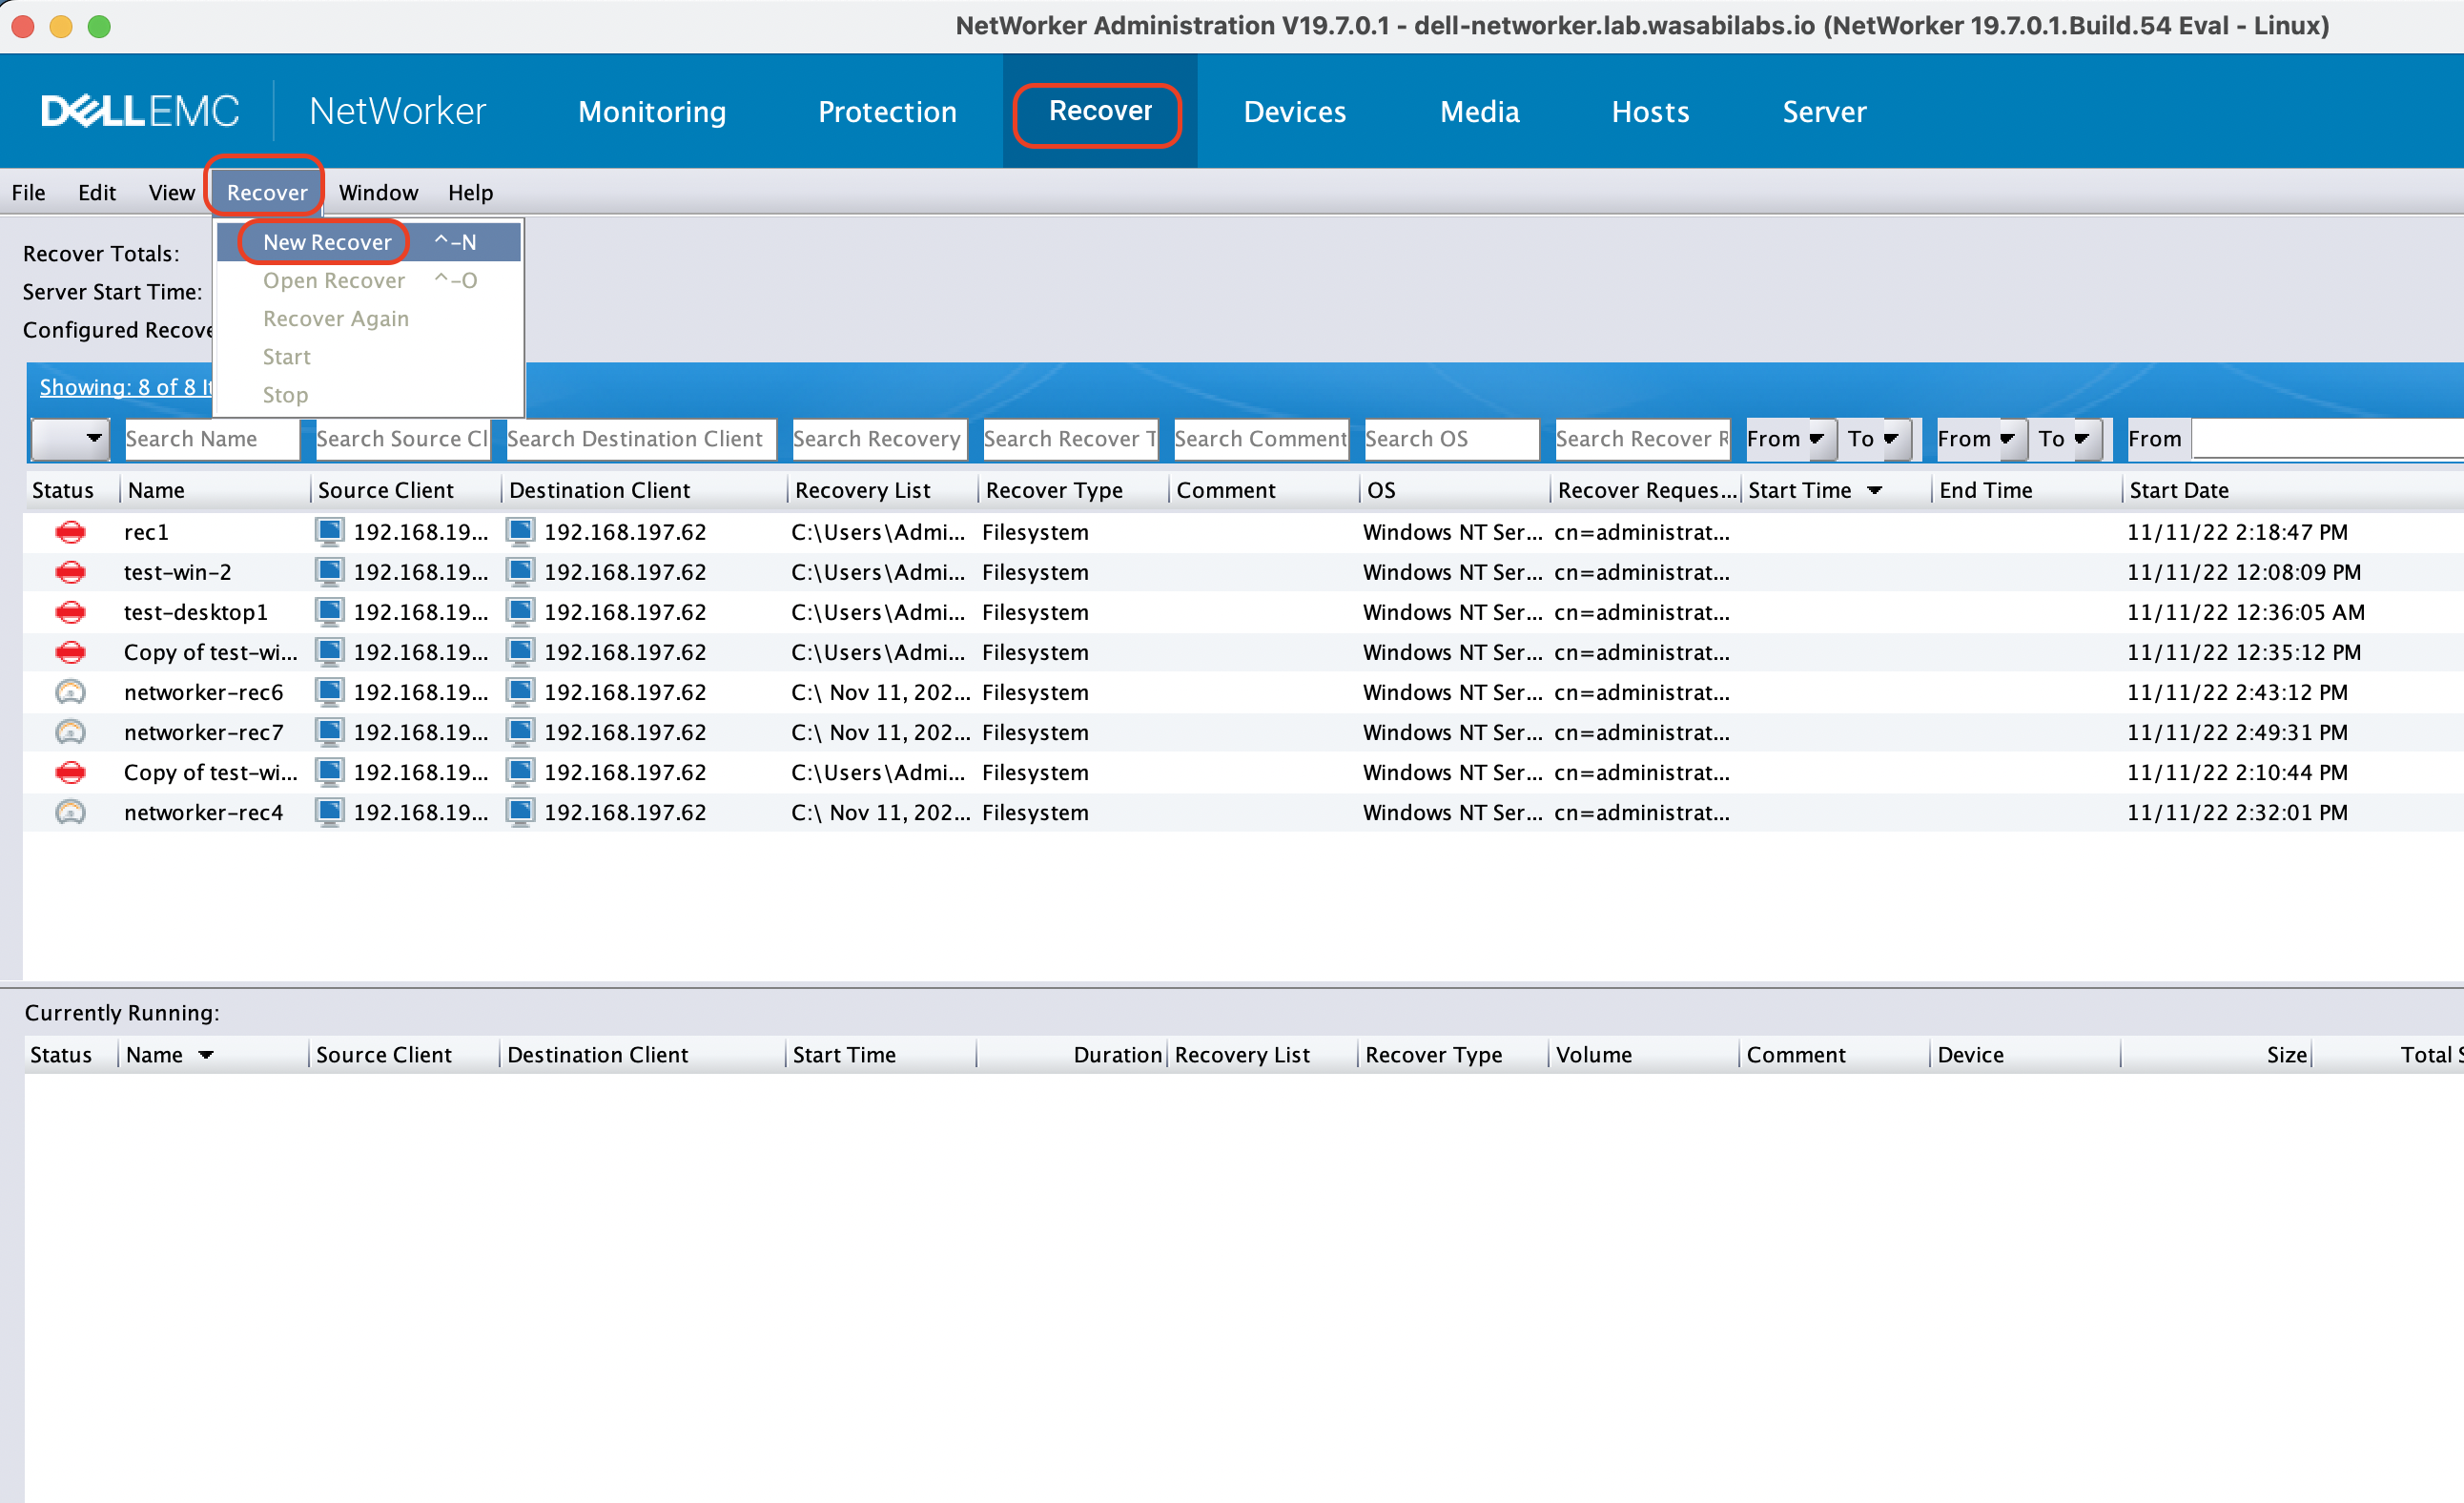The height and width of the screenshot is (1503, 2464).
Task: Open the View menu
Action: (172, 192)
